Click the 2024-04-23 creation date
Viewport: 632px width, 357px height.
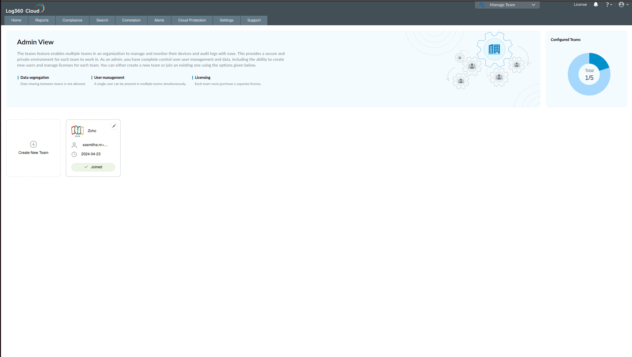point(91,154)
